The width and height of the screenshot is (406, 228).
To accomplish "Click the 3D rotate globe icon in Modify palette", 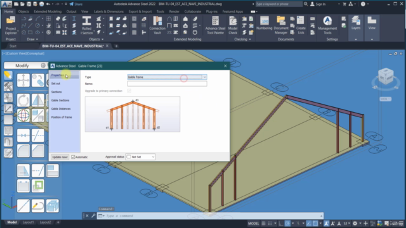I will click(x=23, y=115).
